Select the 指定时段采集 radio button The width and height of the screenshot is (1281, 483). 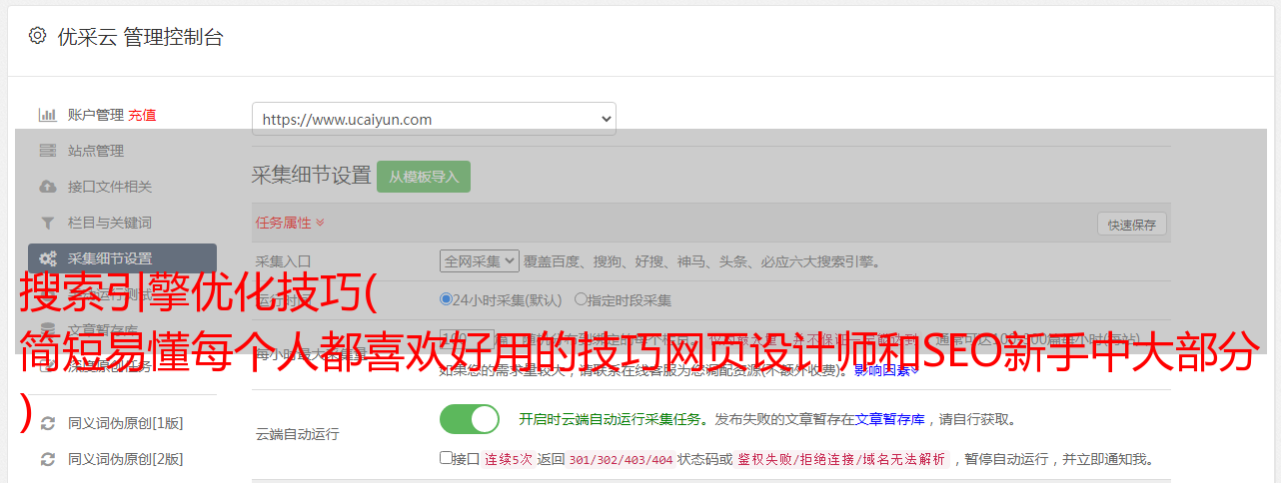point(581,299)
